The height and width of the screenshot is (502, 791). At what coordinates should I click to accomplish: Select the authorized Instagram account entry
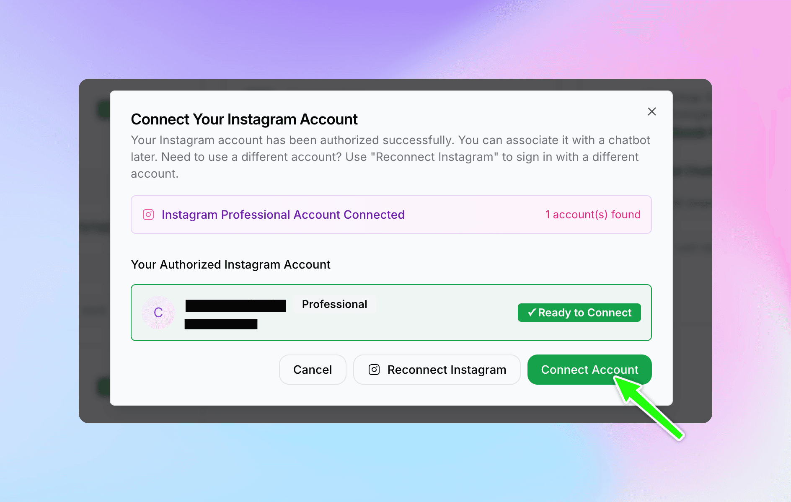(x=391, y=313)
